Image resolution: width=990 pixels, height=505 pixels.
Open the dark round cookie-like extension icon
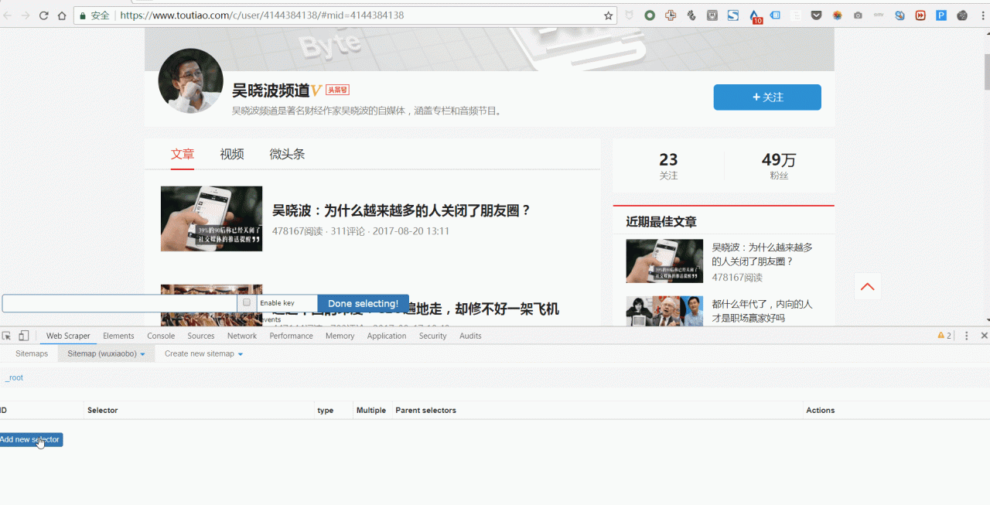[x=962, y=15]
